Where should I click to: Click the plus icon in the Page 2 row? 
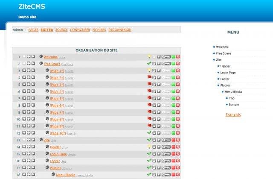29,77
